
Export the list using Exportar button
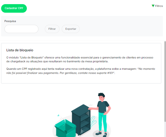pyautogui.click(x=71, y=29)
